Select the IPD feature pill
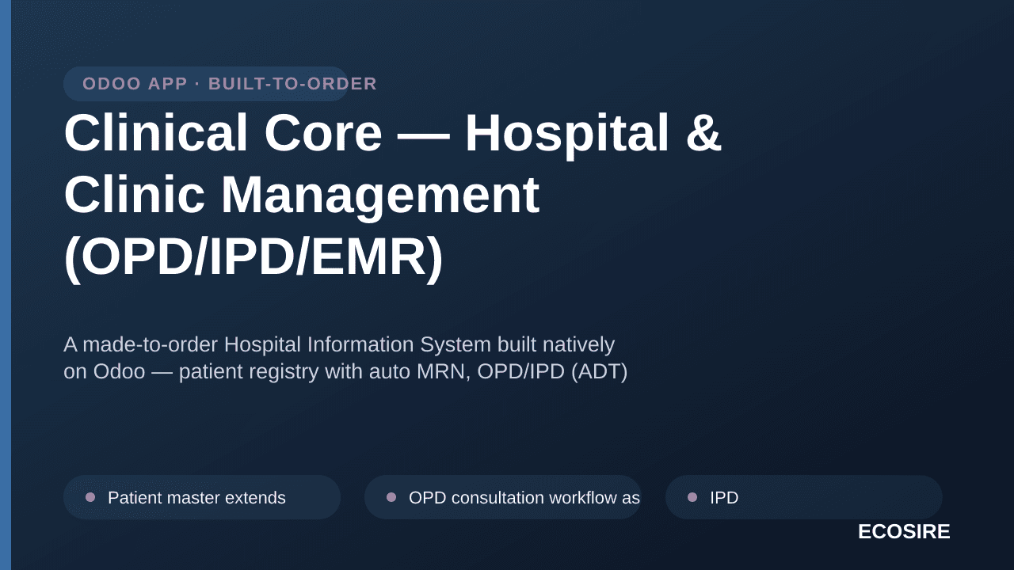 [x=804, y=497]
